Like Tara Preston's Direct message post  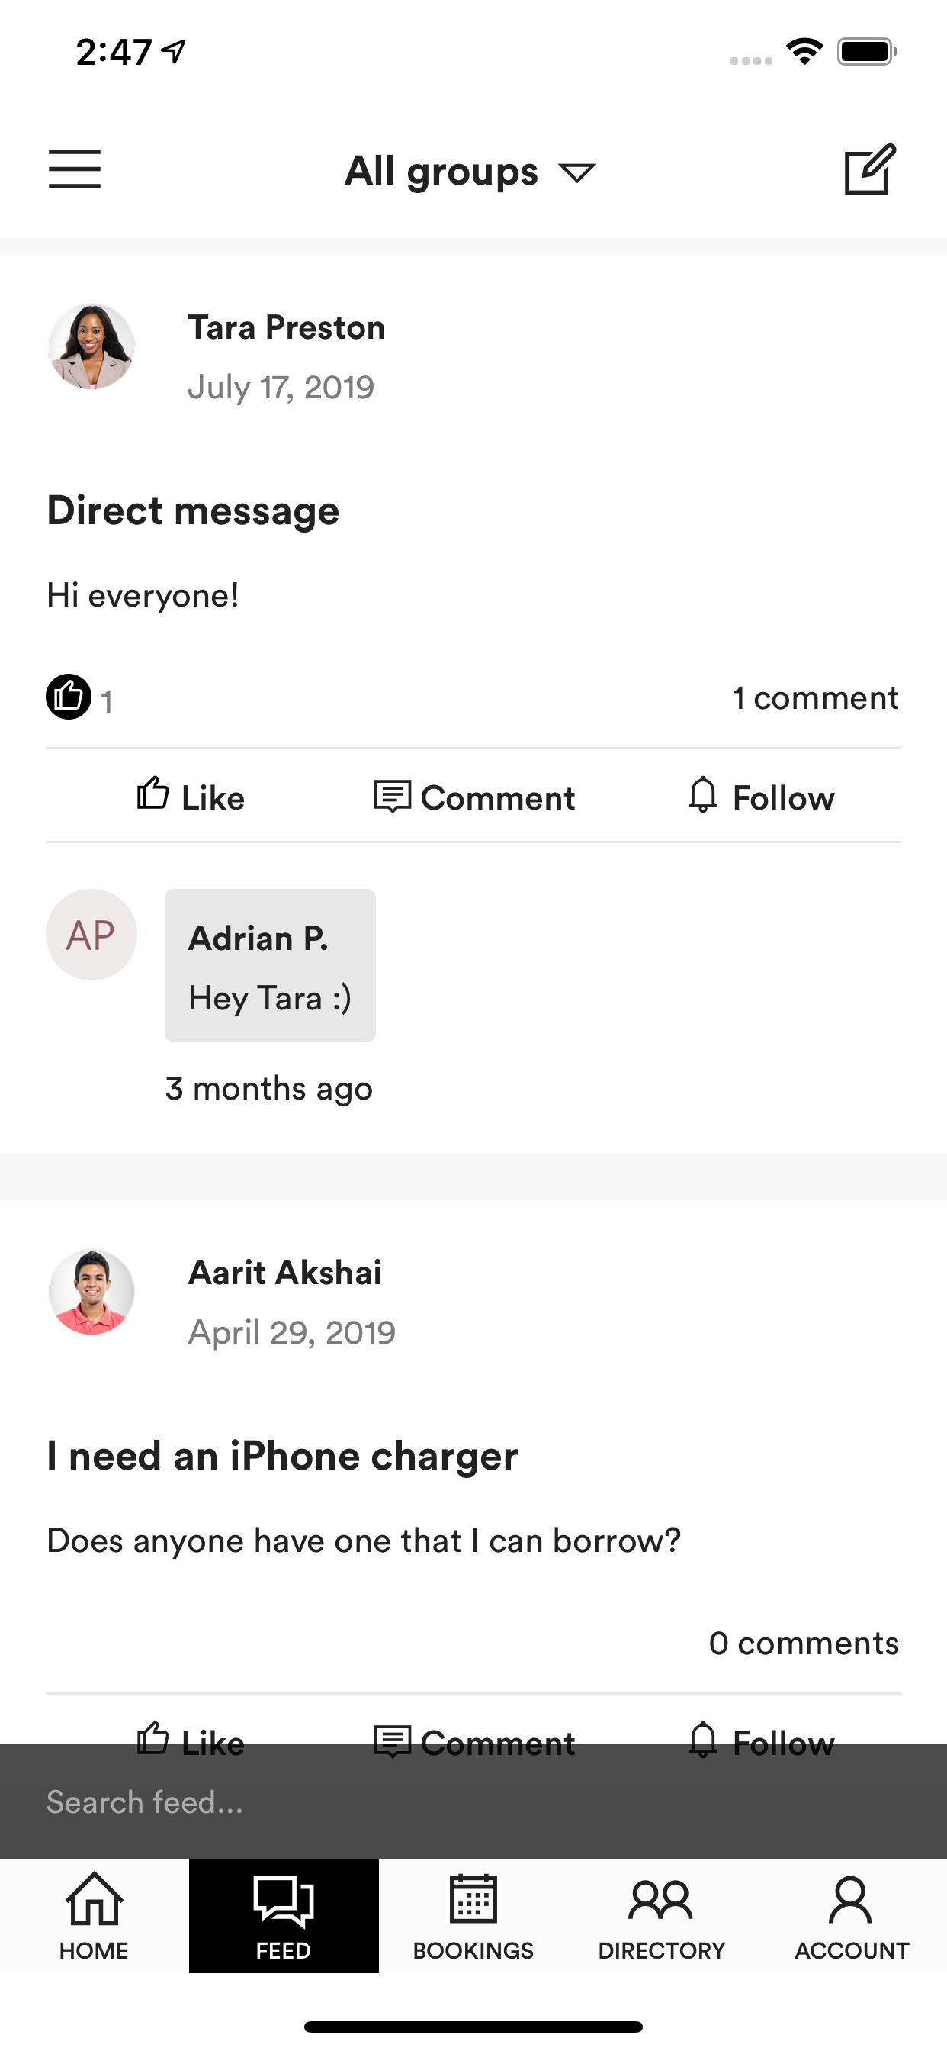pyautogui.click(x=190, y=796)
